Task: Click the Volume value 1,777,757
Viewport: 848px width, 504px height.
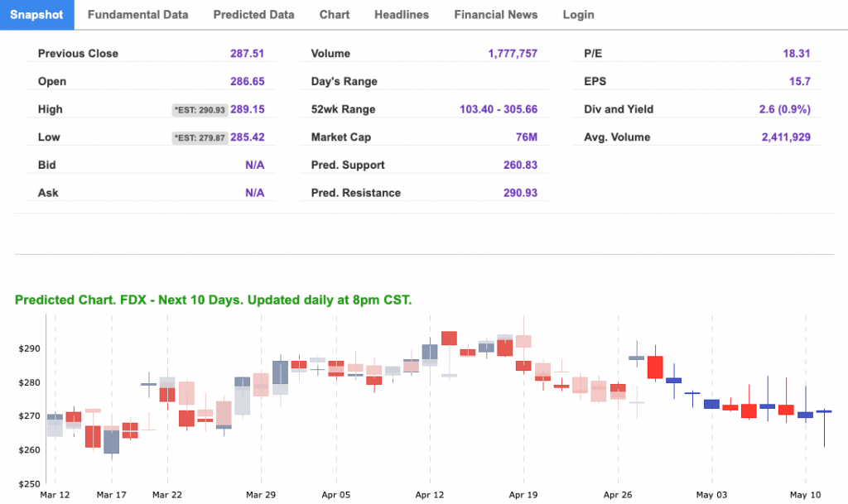Action: pyautogui.click(x=513, y=54)
